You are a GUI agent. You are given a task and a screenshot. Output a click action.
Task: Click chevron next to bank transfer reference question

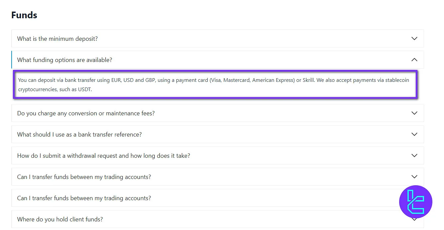click(x=414, y=134)
